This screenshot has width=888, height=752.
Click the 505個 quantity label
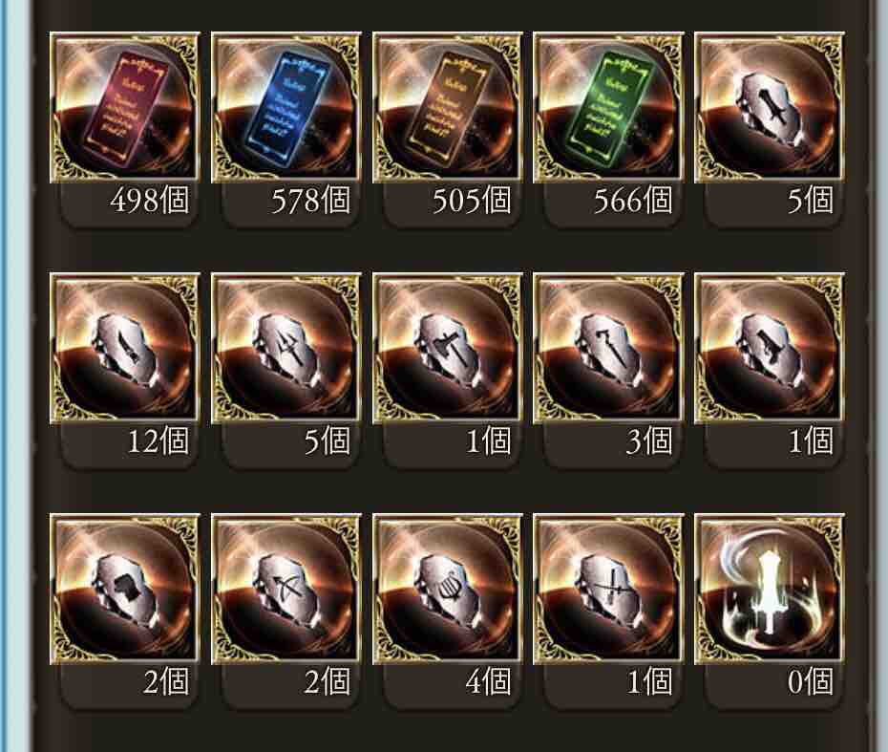(x=472, y=200)
